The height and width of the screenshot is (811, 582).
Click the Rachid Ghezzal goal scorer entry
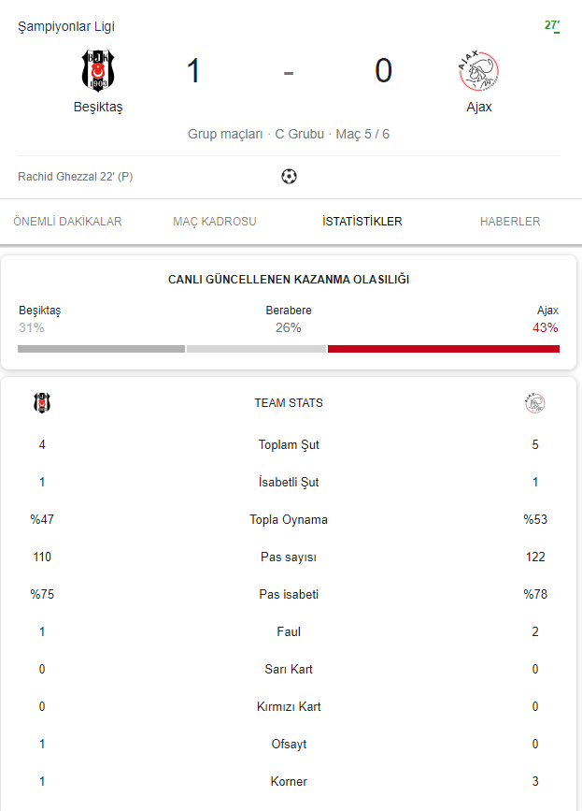(76, 176)
